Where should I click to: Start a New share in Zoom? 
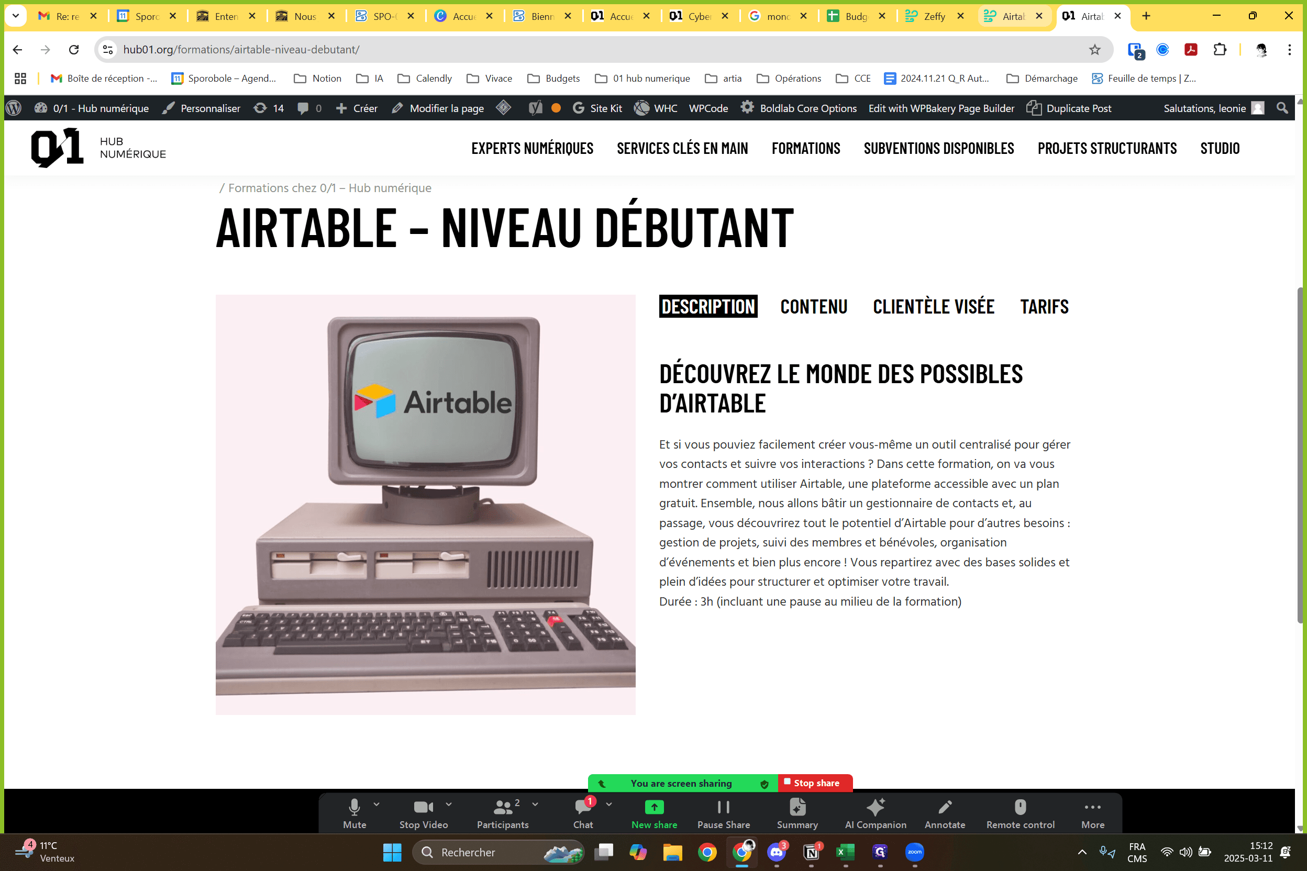[x=654, y=814]
